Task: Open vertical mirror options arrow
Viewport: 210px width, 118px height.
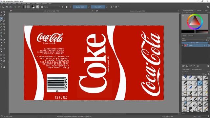Action: click(119, 7)
